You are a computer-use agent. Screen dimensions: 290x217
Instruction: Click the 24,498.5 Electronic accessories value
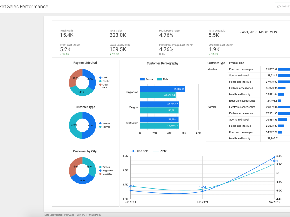coord(272,101)
